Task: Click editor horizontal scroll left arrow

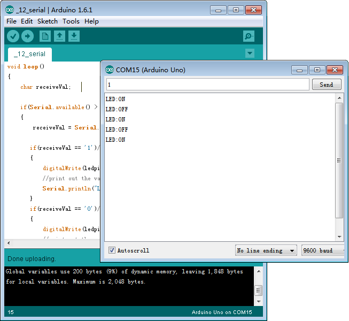Action: click(x=9, y=243)
